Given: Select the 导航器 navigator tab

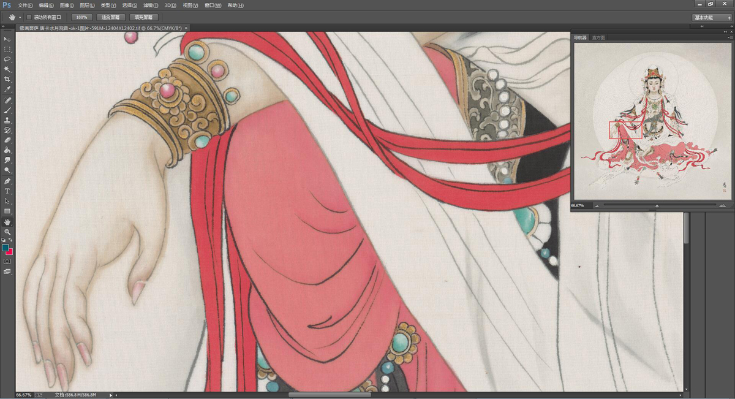Looking at the screenshot, I should point(580,38).
